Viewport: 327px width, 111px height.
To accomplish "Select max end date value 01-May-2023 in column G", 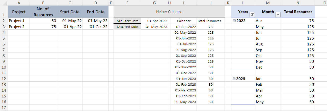I will coord(155,27).
